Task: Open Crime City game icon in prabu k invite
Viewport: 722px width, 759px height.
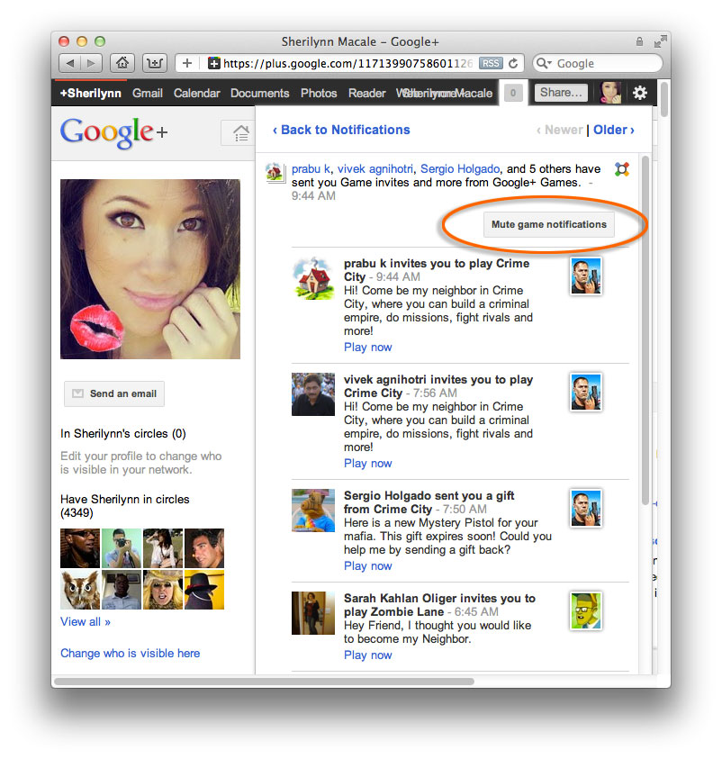Action: (x=586, y=276)
